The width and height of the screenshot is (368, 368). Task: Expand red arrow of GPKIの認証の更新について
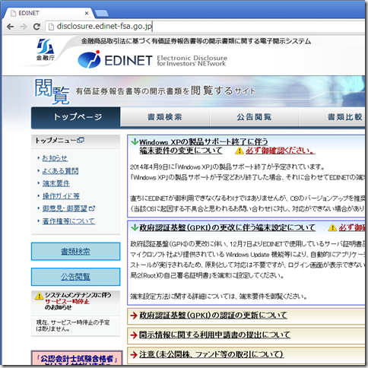point(134,316)
